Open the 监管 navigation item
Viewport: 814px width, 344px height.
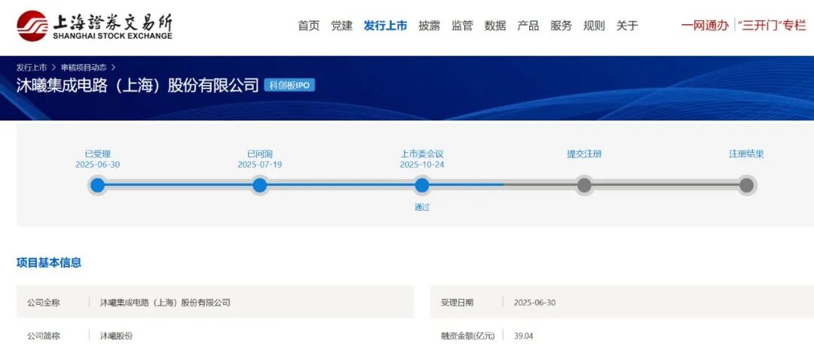(462, 26)
